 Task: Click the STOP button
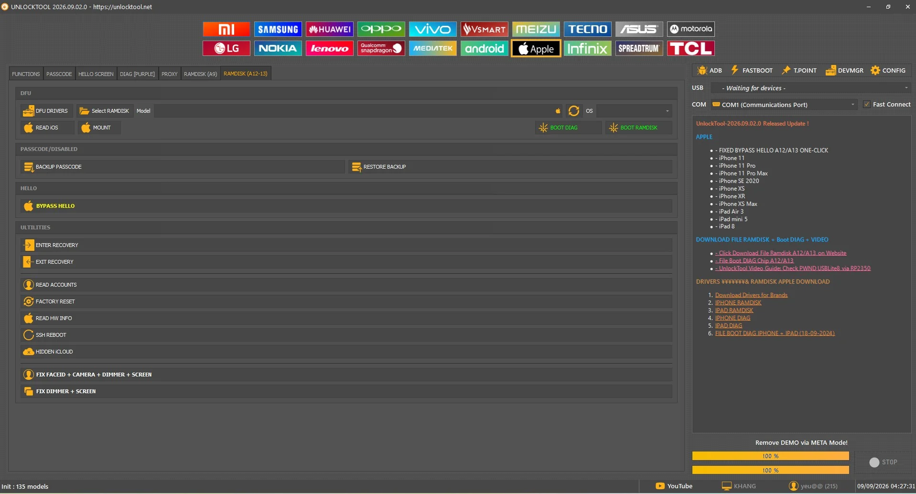pyautogui.click(x=883, y=462)
